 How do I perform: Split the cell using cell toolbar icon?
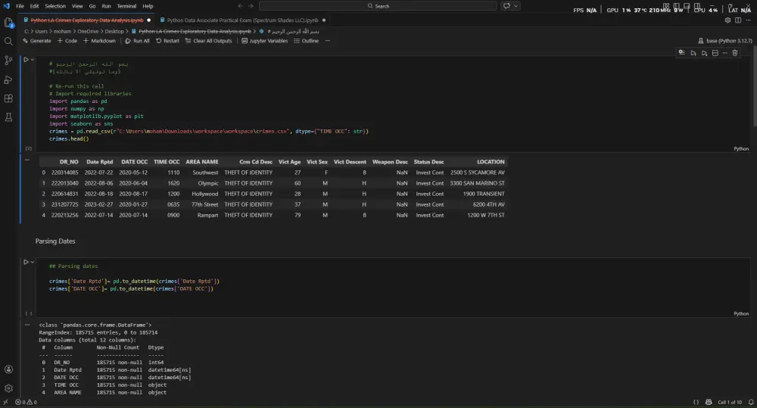coord(715,53)
